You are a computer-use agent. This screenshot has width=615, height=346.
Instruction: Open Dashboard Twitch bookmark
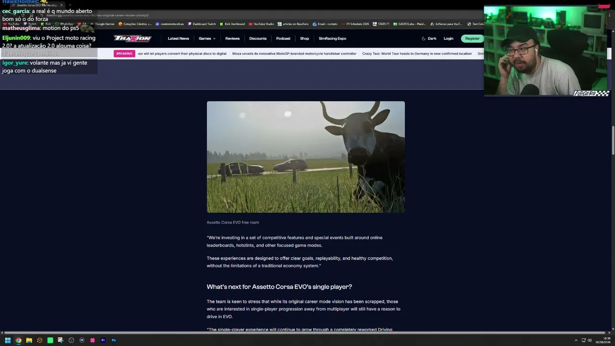[202, 24]
